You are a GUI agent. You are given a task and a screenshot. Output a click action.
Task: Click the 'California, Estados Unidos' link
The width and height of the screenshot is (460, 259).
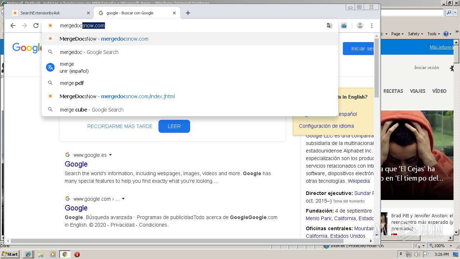tap(336, 236)
